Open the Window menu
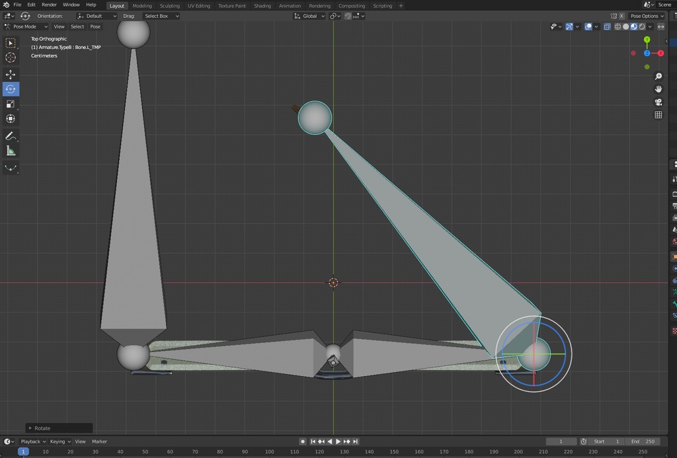This screenshot has width=677, height=458. 71,5
